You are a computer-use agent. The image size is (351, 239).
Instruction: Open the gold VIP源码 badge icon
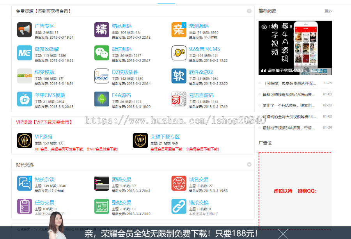tap(24, 140)
